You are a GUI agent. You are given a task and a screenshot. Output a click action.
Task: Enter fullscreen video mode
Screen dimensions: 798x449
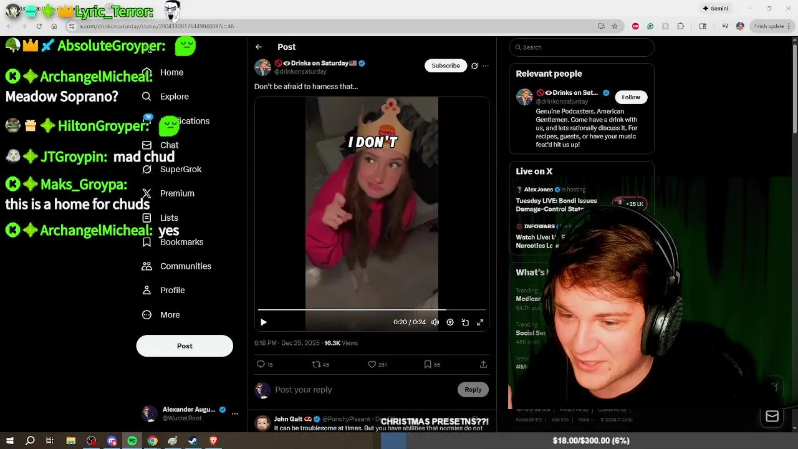(x=480, y=322)
